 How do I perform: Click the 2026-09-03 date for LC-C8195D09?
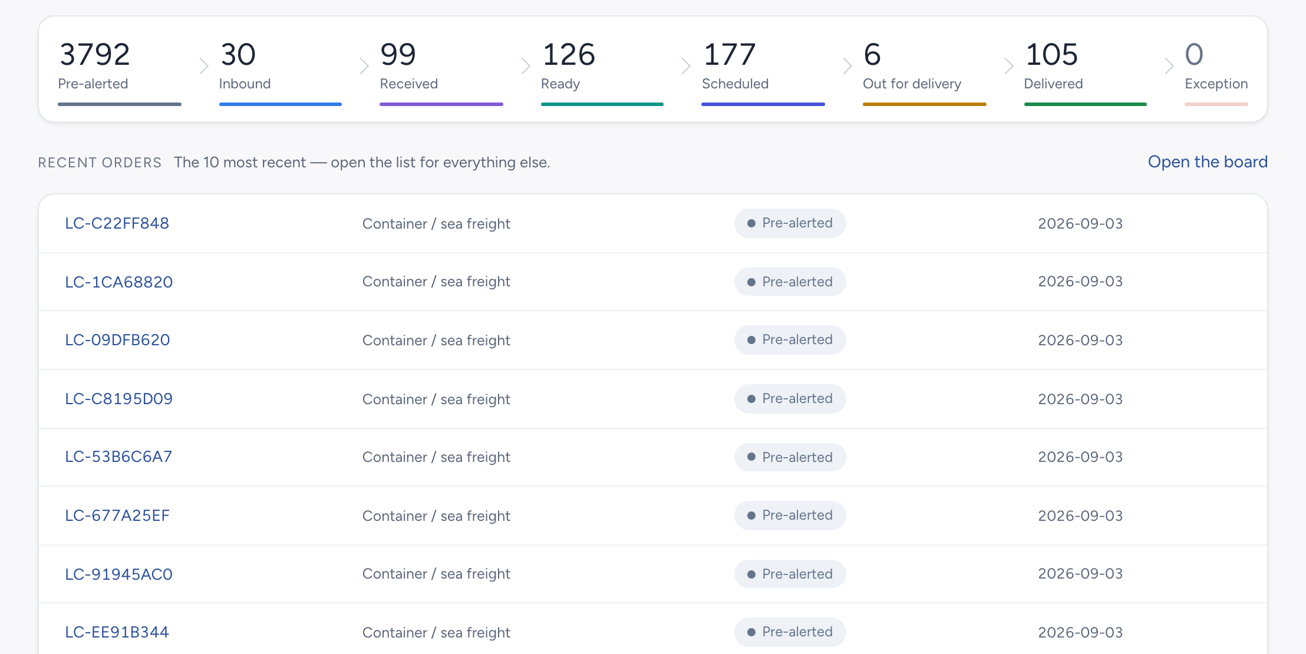(1080, 399)
